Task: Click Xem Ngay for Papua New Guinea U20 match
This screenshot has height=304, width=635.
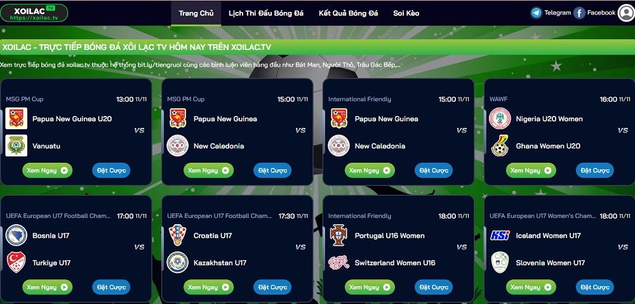Action: [x=48, y=170]
